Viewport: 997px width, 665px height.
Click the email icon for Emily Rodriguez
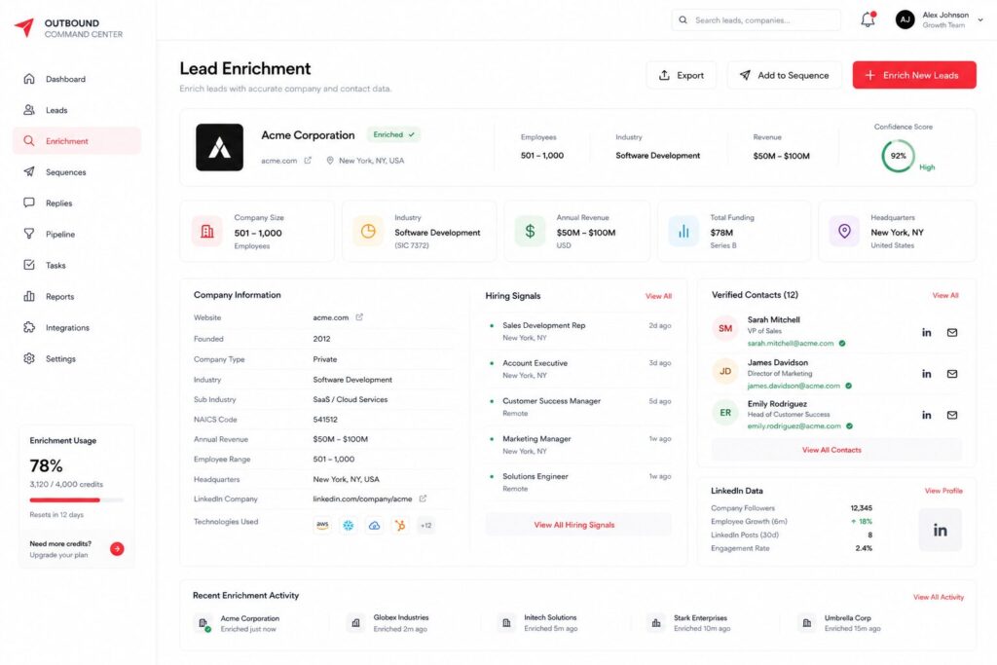pos(952,415)
